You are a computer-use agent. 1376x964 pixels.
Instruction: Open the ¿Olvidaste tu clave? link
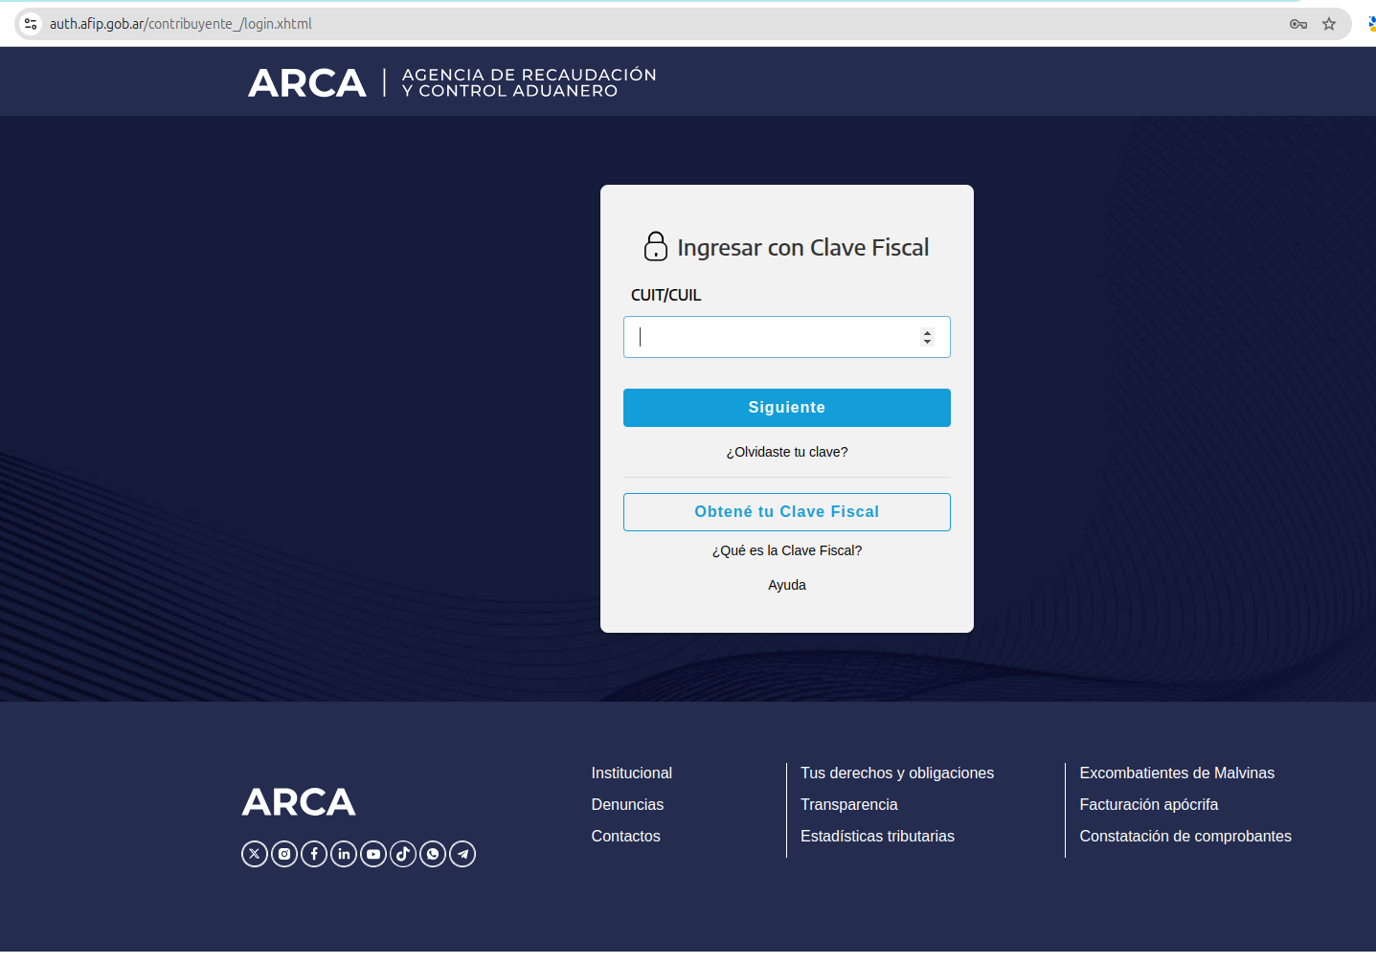click(x=787, y=452)
